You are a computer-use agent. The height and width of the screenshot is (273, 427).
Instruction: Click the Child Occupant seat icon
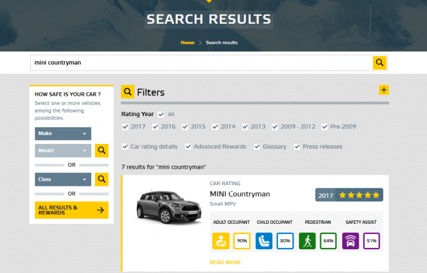coord(264,241)
